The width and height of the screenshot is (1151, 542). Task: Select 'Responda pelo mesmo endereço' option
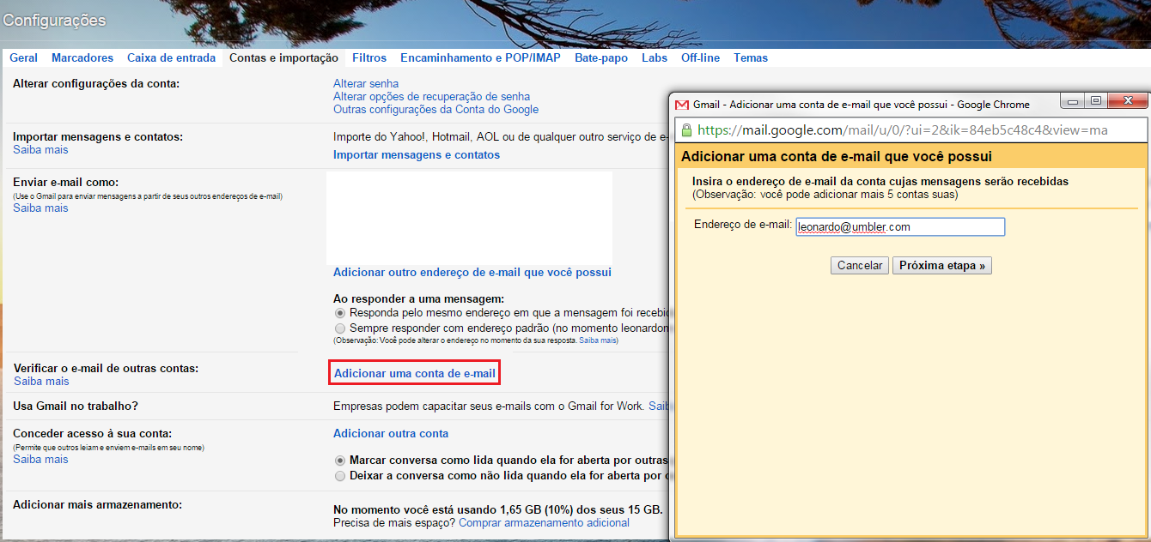(339, 313)
